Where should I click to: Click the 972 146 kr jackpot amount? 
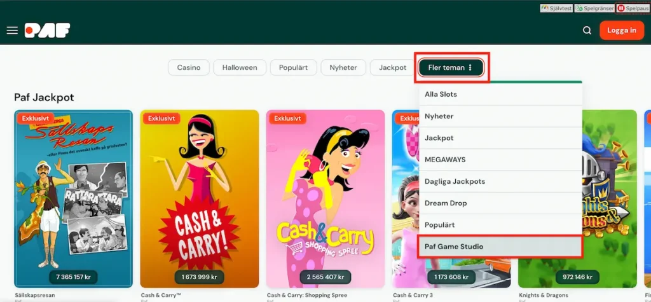(x=577, y=277)
